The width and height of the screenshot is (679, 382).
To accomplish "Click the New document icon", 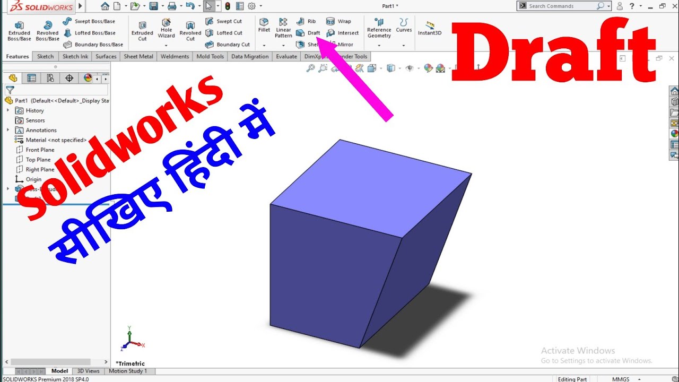I will coord(117,6).
